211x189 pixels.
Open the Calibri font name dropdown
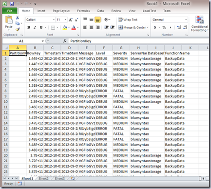click(x=54, y=19)
